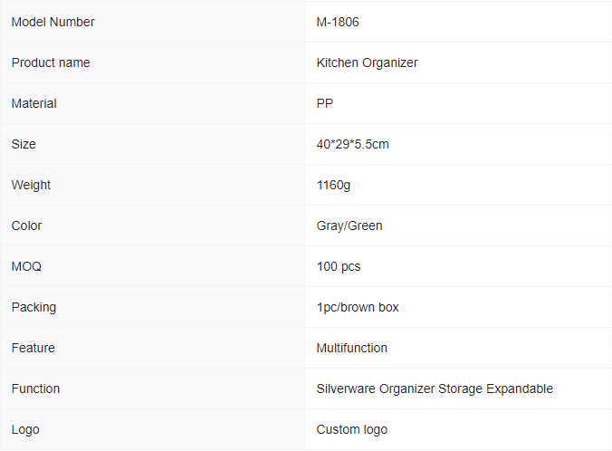Click the Weight row label
Image resolution: width=612 pixels, height=451 pixels.
(x=31, y=185)
